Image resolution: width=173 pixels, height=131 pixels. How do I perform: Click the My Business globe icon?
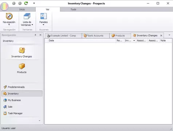click(x=5, y=100)
